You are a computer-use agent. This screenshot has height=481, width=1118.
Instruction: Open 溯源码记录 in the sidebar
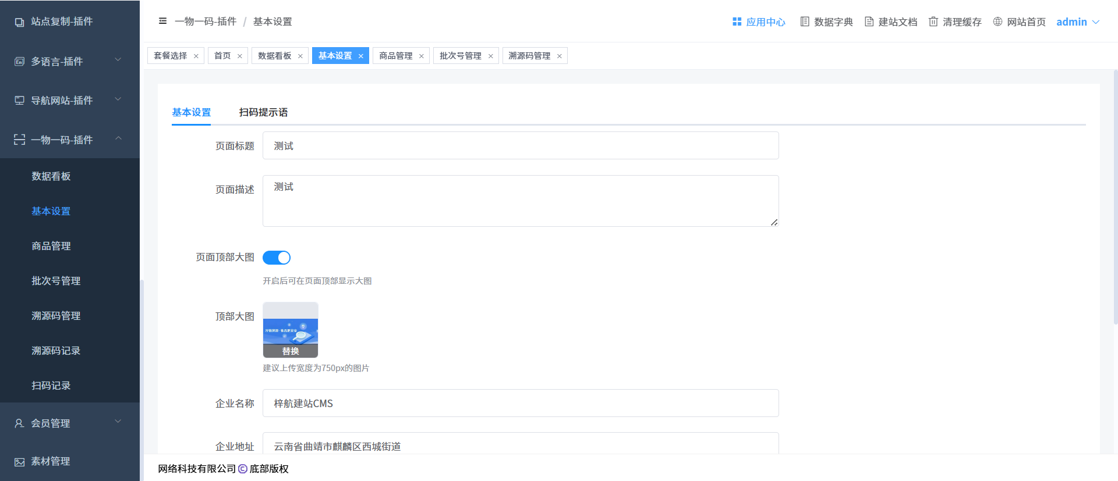point(56,351)
